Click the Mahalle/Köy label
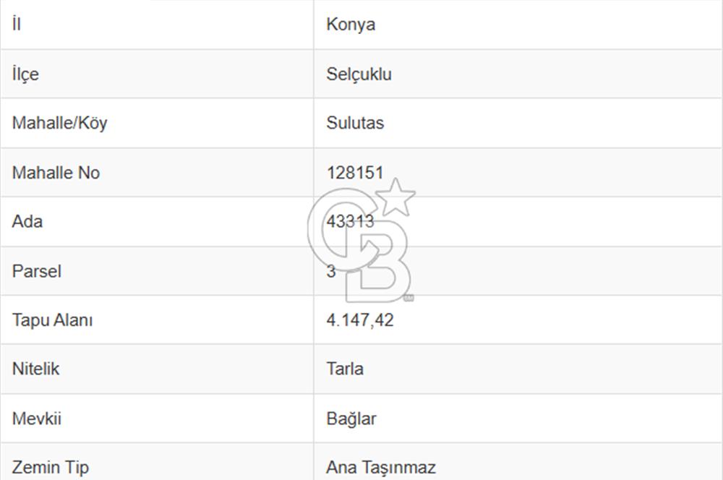The width and height of the screenshot is (723, 480). tap(59, 123)
